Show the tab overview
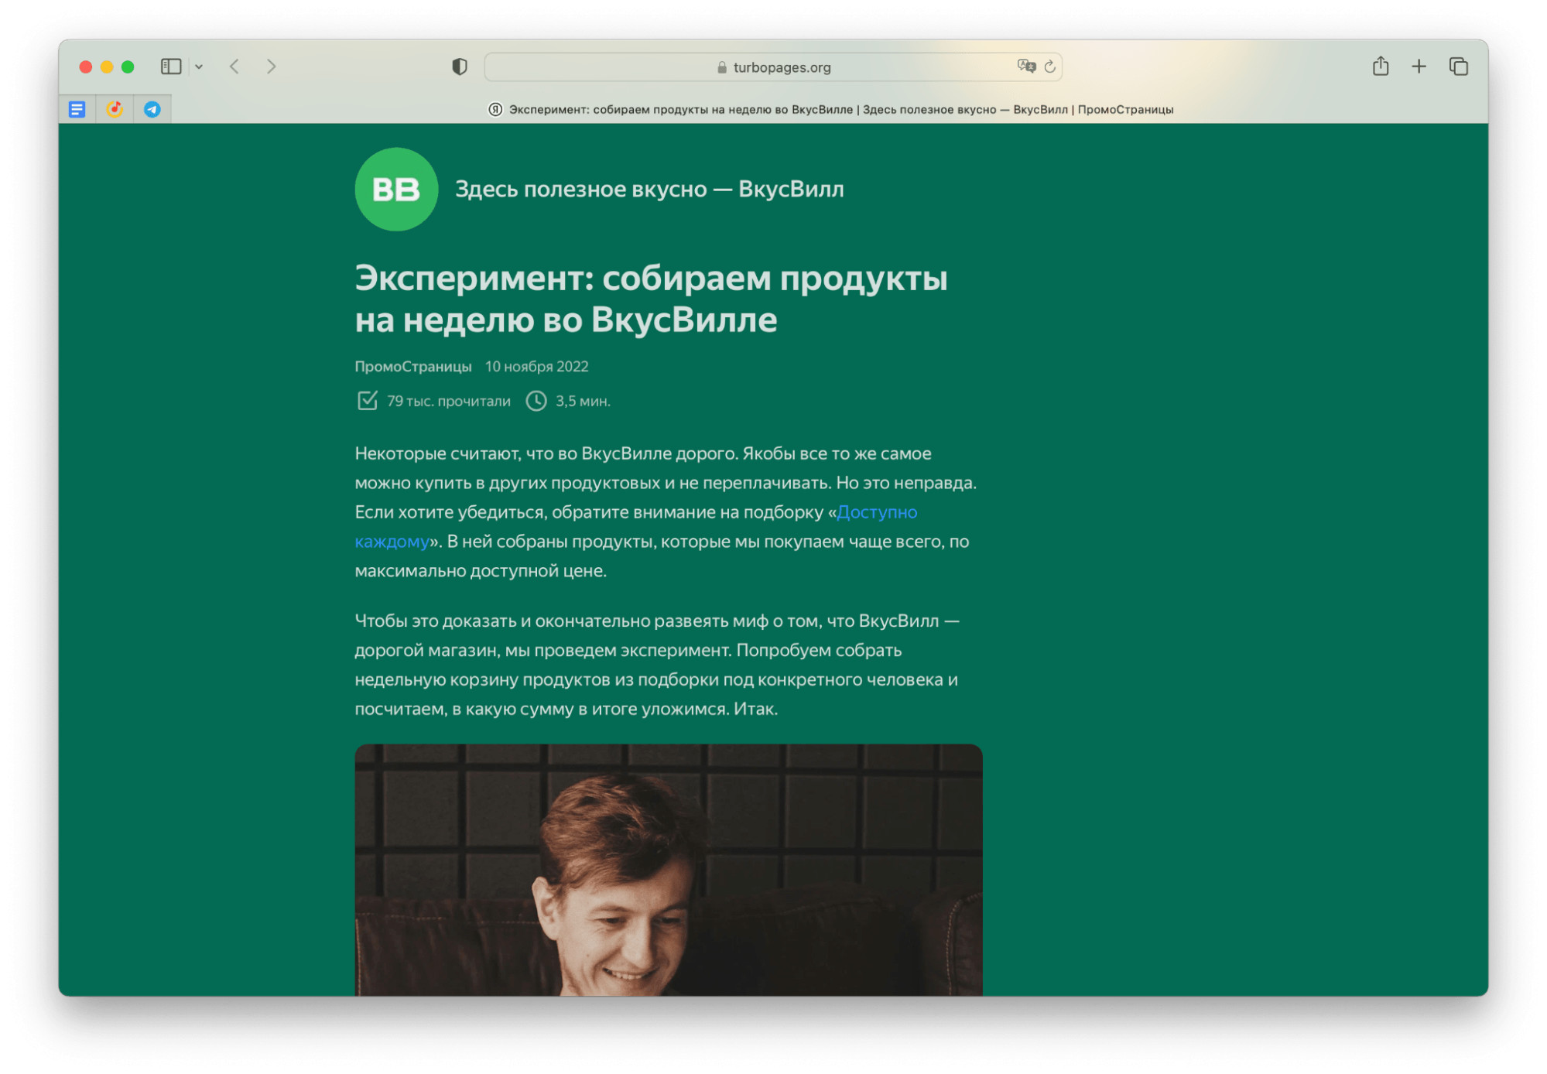The width and height of the screenshot is (1547, 1074). point(1458,67)
